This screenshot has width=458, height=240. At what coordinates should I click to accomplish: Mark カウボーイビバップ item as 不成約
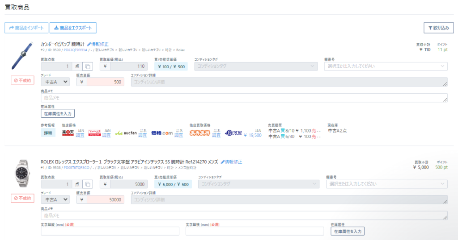click(x=22, y=80)
